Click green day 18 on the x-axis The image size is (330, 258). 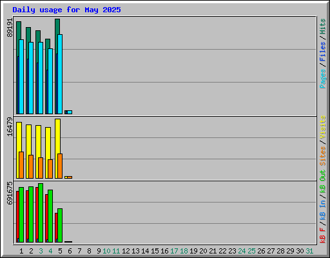184,251
